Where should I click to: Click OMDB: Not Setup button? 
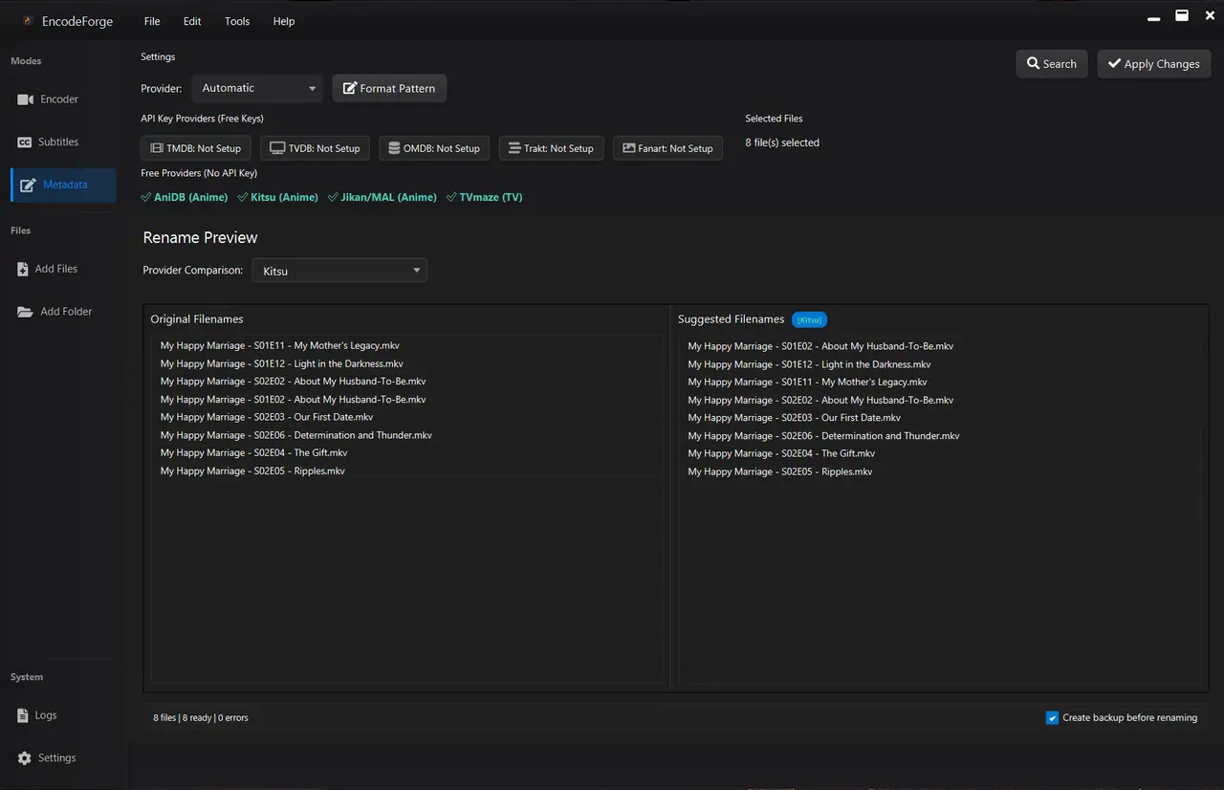434,148
